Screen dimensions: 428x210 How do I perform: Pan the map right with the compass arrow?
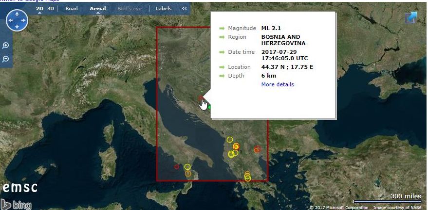24,20
